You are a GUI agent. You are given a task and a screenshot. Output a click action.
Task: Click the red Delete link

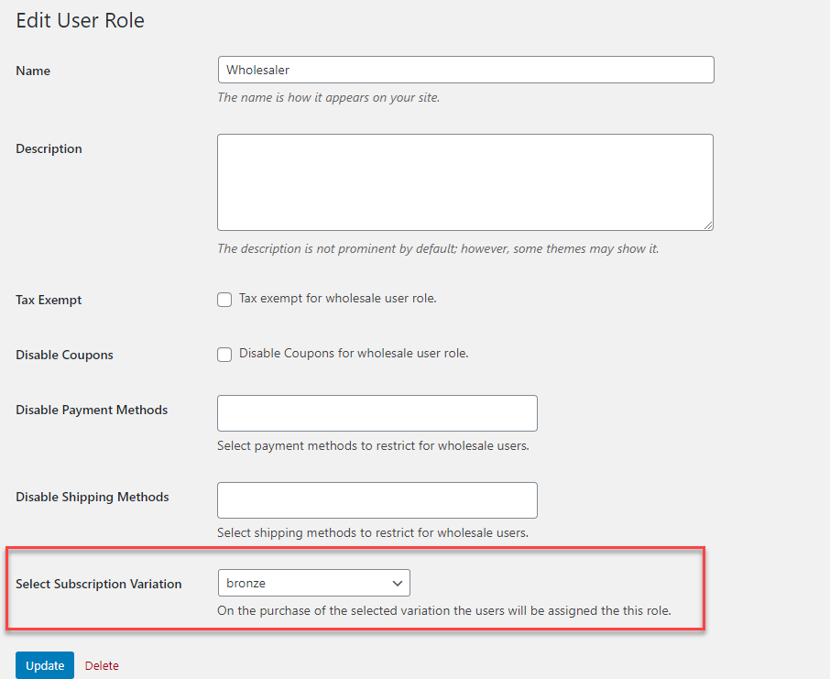102,666
